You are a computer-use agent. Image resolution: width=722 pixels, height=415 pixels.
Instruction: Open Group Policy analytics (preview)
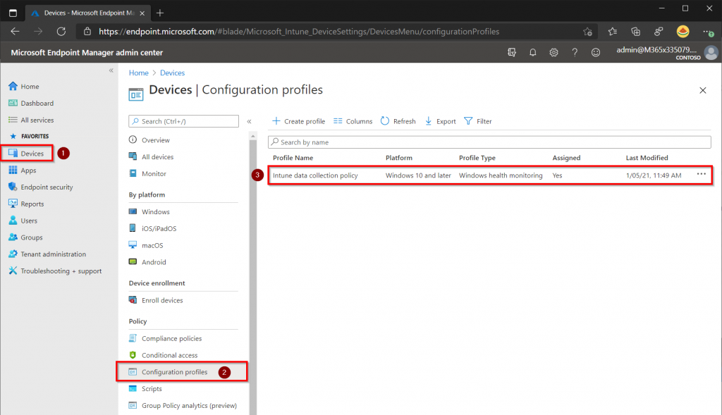189,405
